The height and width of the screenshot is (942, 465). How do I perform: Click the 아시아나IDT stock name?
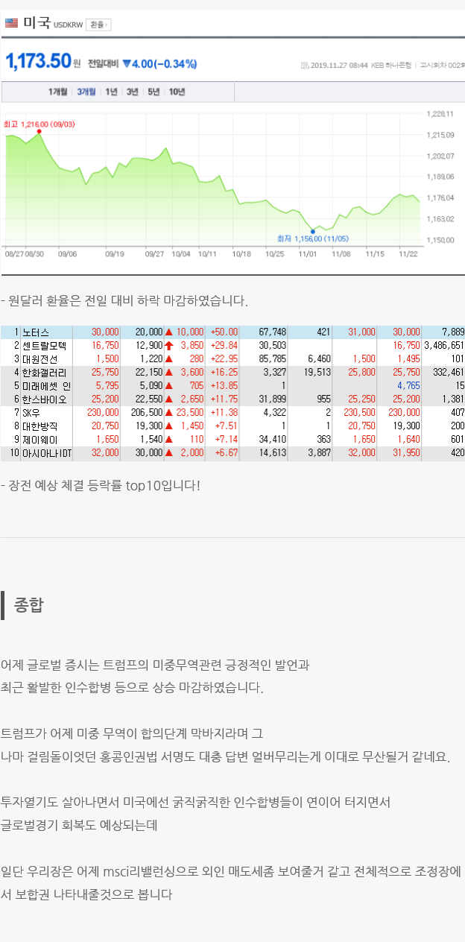(x=46, y=452)
